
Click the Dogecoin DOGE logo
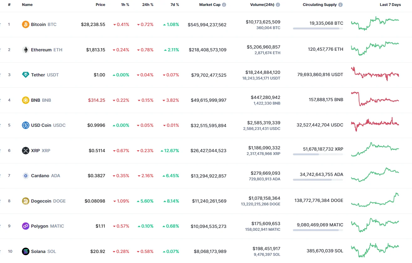click(x=25, y=201)
